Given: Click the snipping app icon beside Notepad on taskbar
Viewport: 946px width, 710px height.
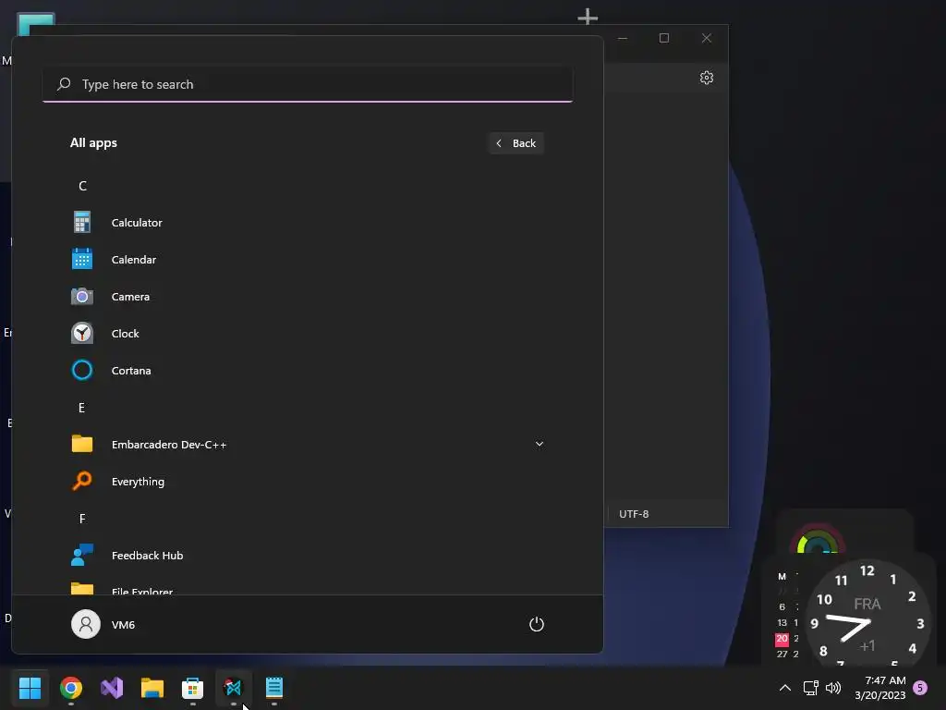Looking at the screenshot, I should pos(233,687).
